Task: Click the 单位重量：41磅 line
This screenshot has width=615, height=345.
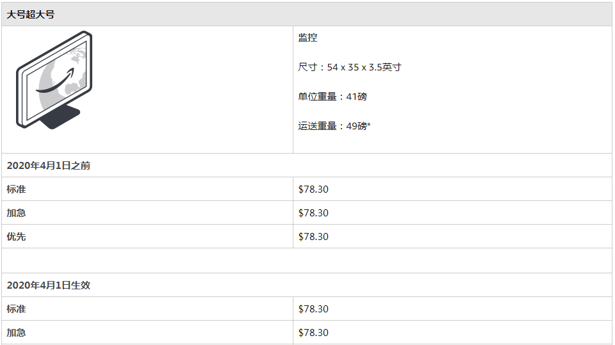Action: click(332, 97)
